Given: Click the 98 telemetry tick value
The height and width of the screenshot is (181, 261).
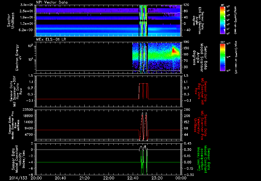Looking at the screenshot, I should tap(186, 128).
